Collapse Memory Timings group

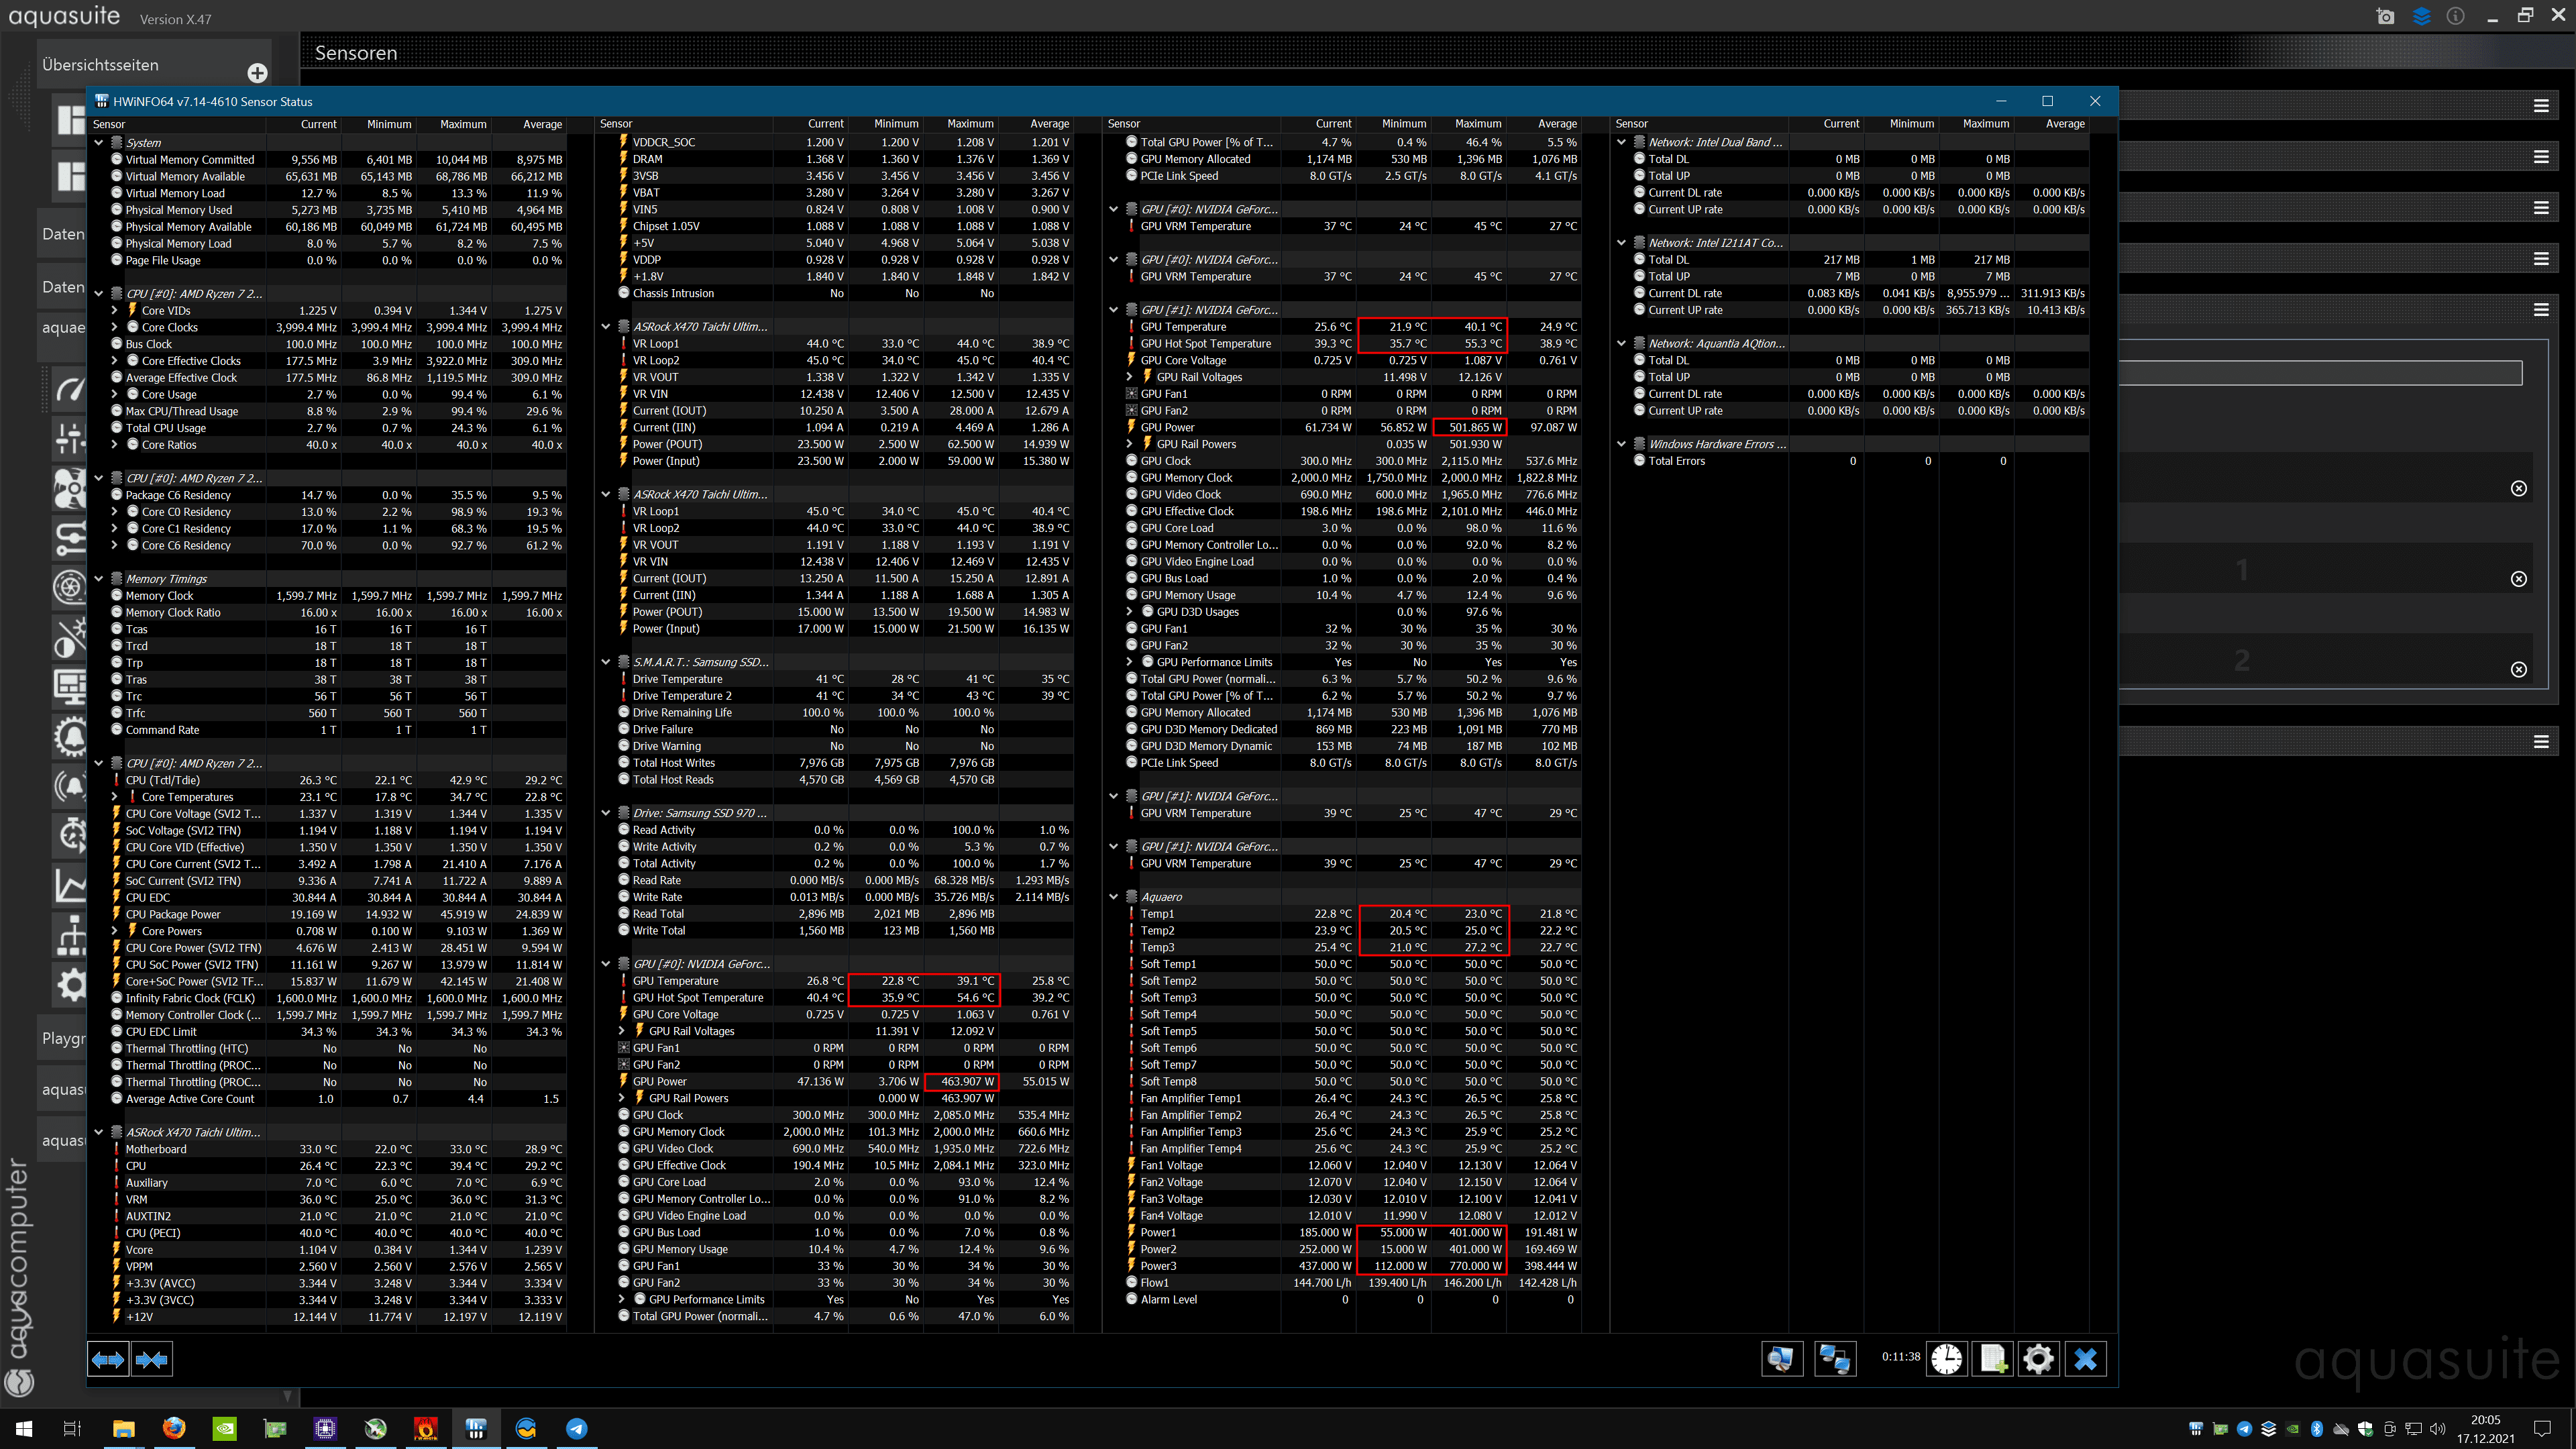(x=99, y=579)
